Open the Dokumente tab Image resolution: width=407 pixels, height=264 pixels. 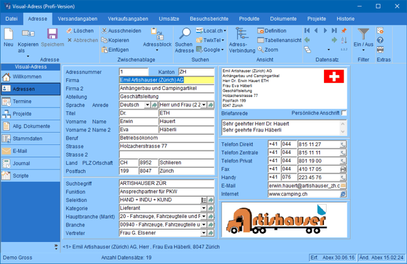283,19
